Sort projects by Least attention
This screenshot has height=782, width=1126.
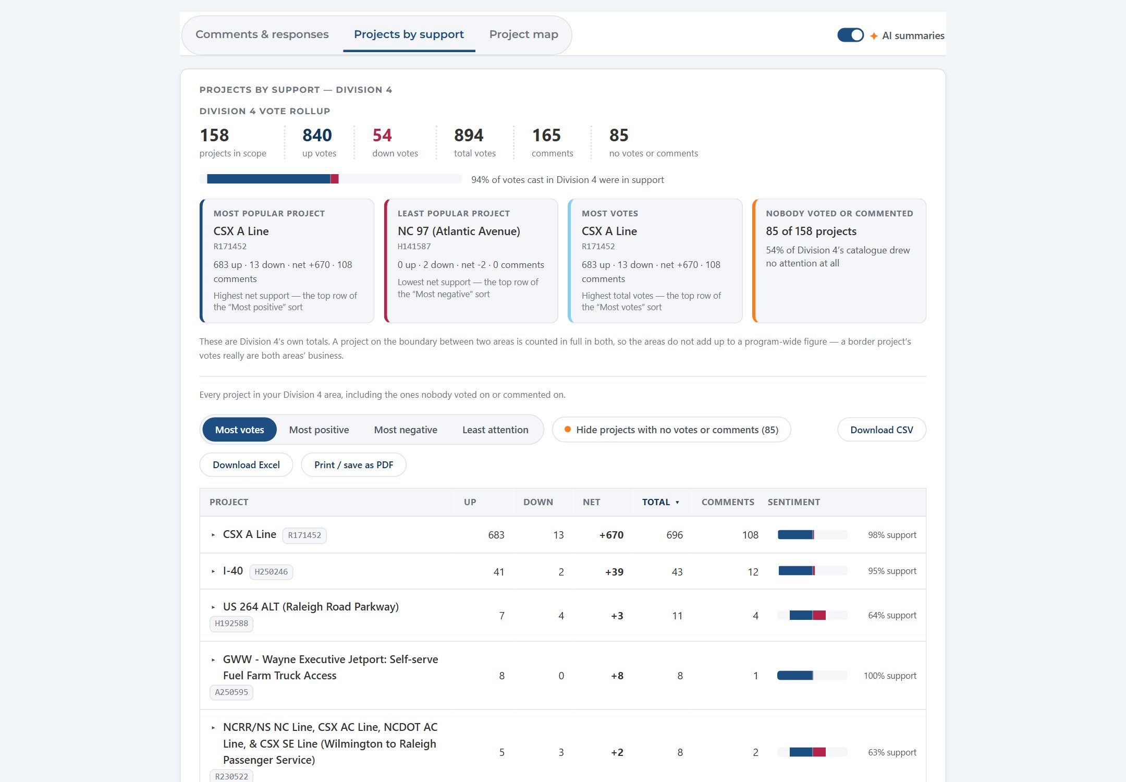point(495,430)
